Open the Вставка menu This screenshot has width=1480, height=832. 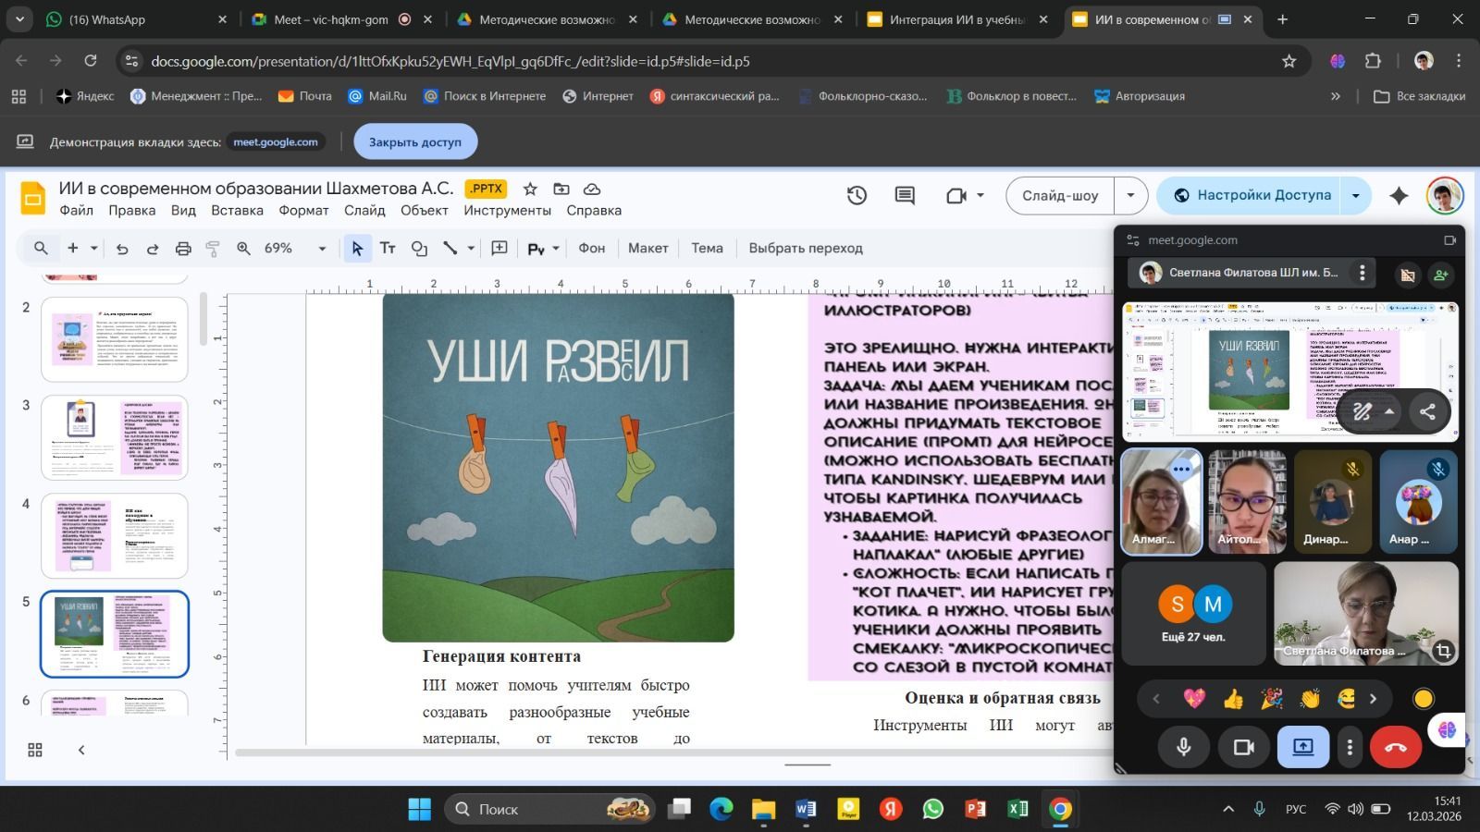(x=237, y=210)
